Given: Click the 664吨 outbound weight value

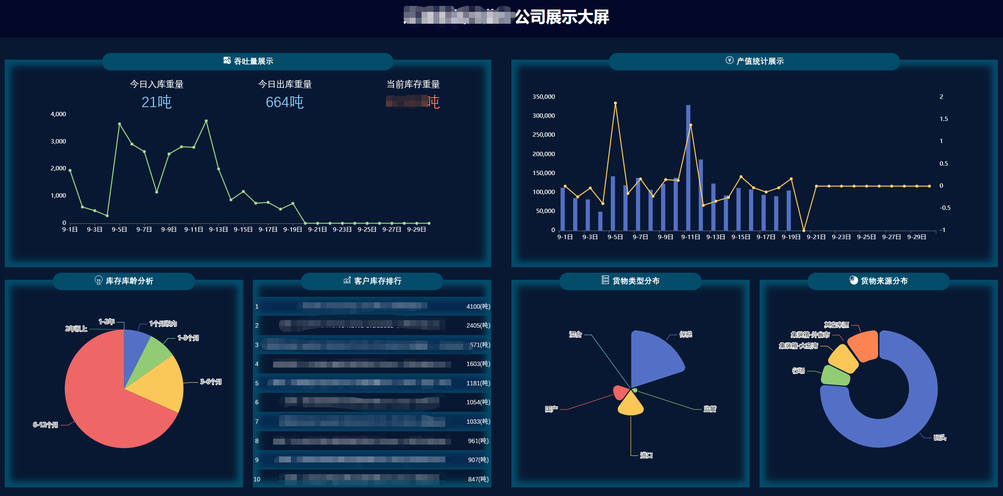Looking at the screenshot, I should click(x=285, y=102).
